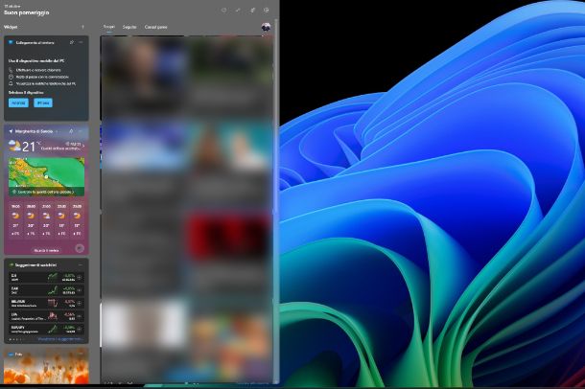Open the top-left blurred news card

[x=144, y=77]
